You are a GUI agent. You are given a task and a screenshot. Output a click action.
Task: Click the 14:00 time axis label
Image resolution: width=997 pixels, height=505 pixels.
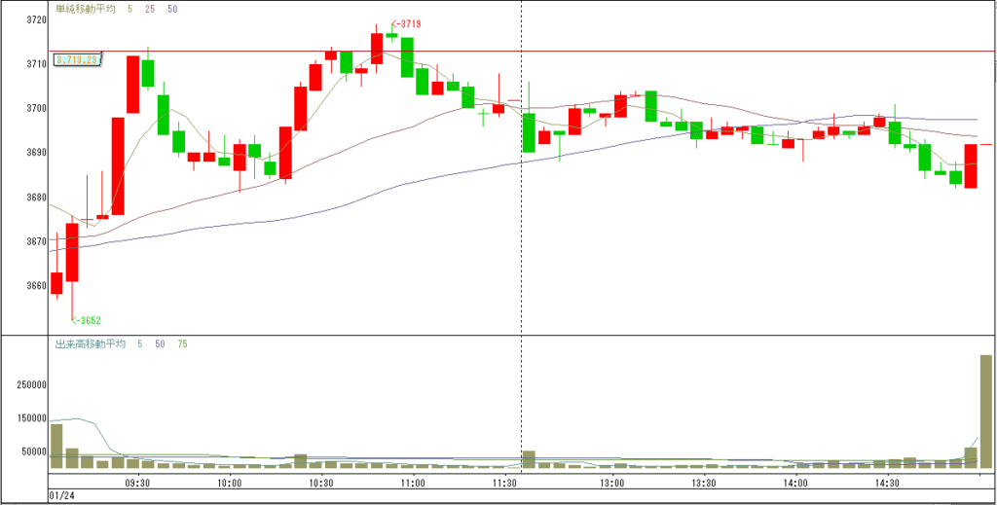(x=796, y=483)
